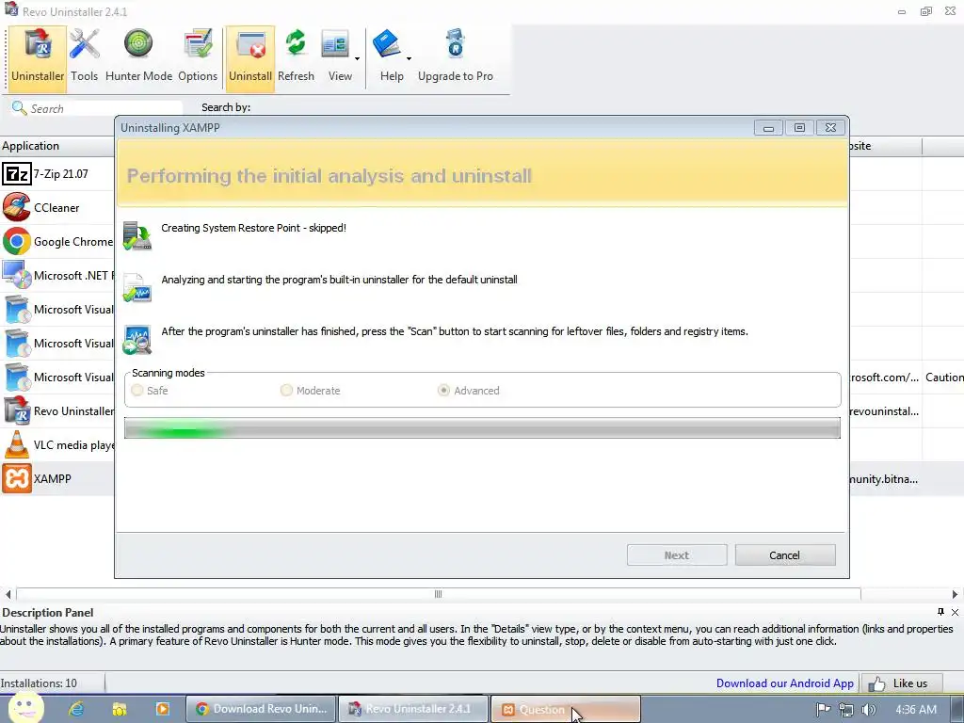This screenshot has height=723, width=964.
Task: Select the CCleaner entry icon
Action: coord(17,208)
